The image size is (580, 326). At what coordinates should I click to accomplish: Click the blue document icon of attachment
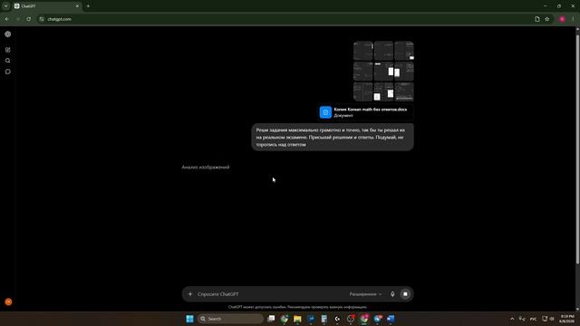point(325,112)
